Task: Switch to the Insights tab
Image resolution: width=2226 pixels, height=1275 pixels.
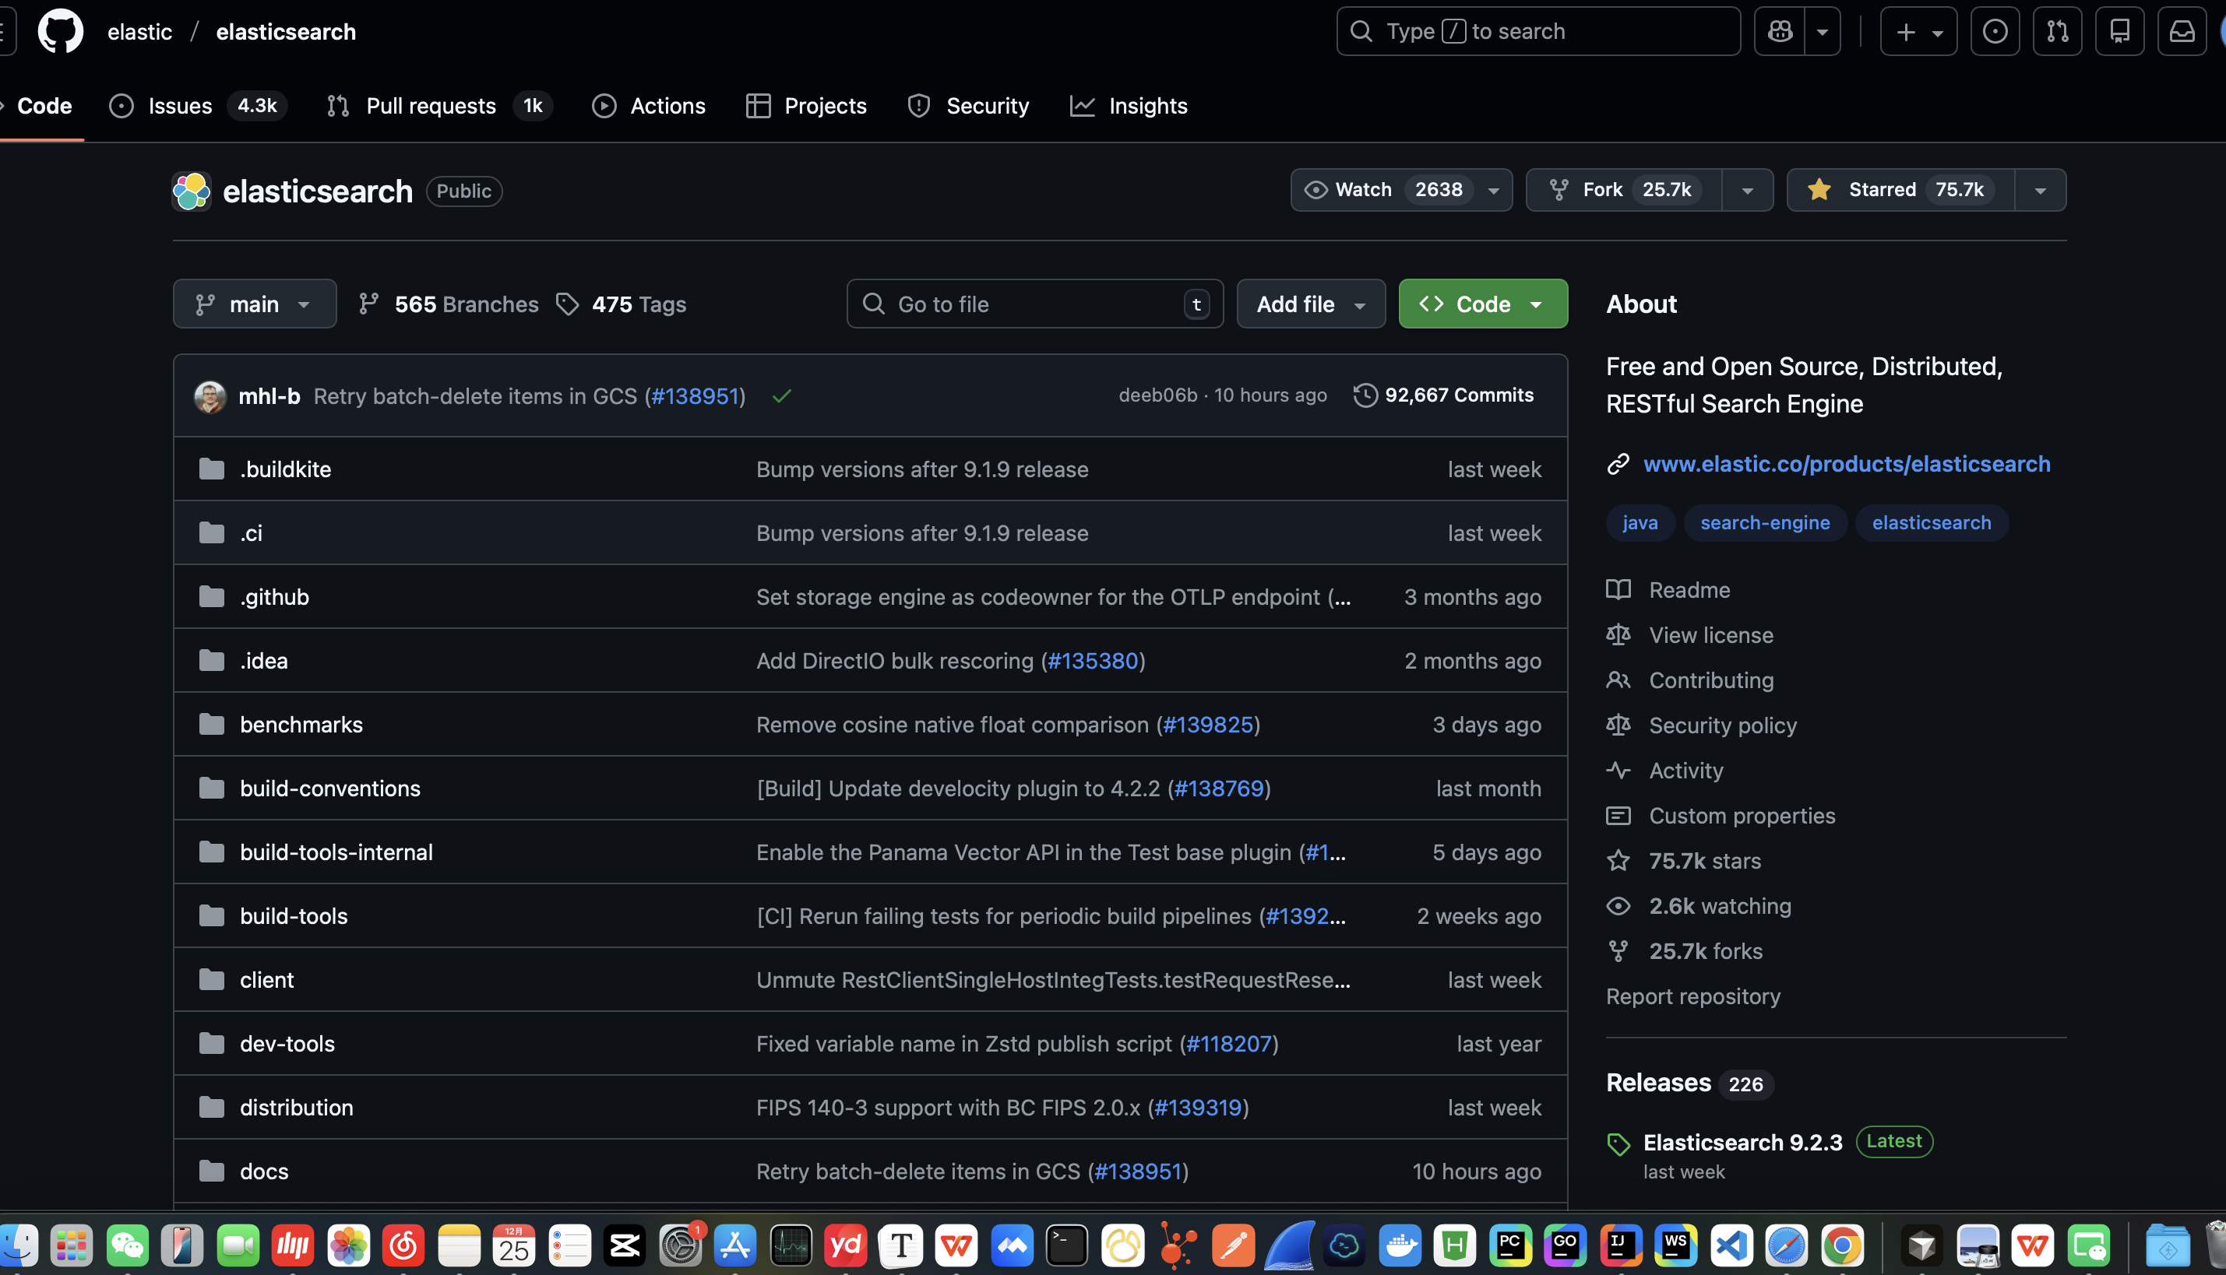Action: click(1146, 106)
